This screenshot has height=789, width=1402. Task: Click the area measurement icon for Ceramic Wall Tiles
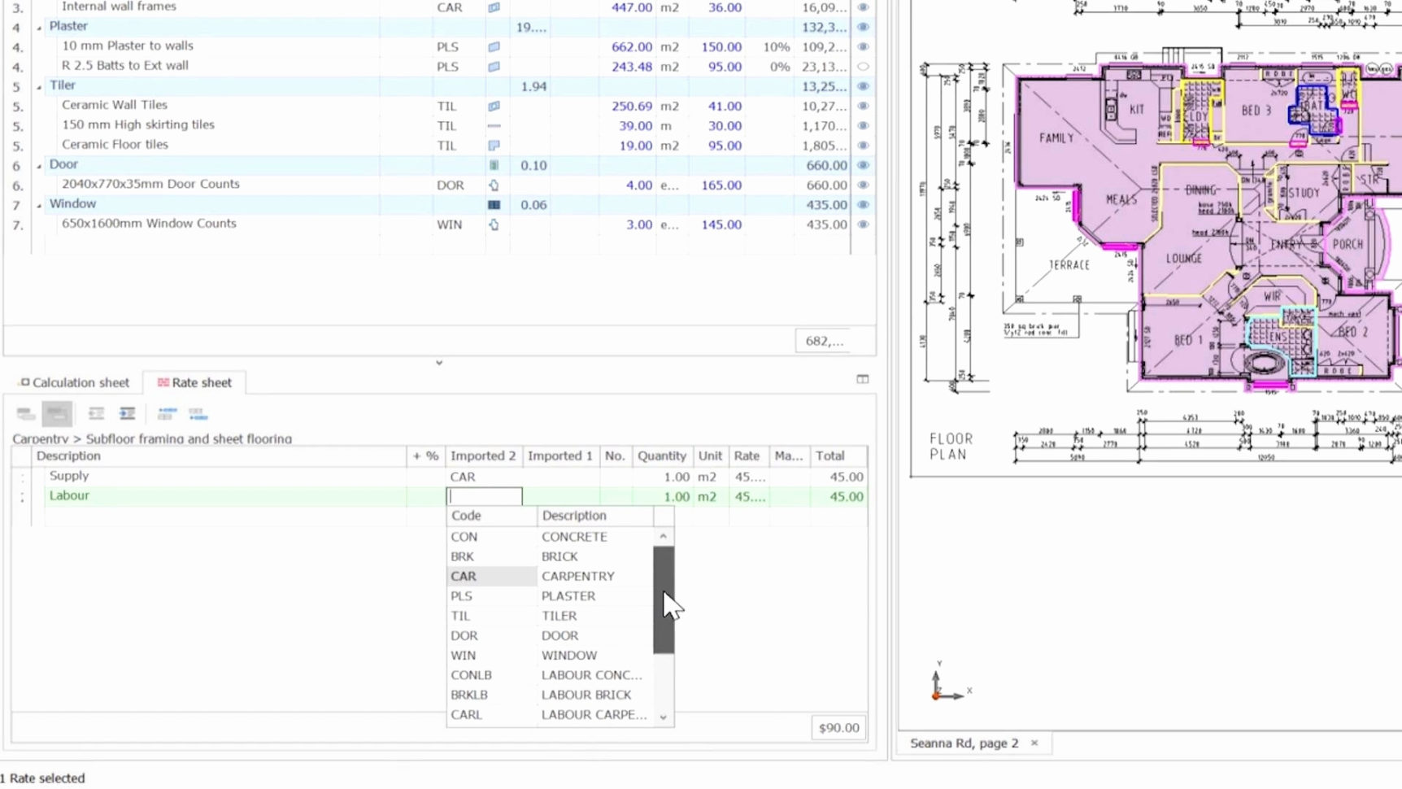[x=494, y=106]
